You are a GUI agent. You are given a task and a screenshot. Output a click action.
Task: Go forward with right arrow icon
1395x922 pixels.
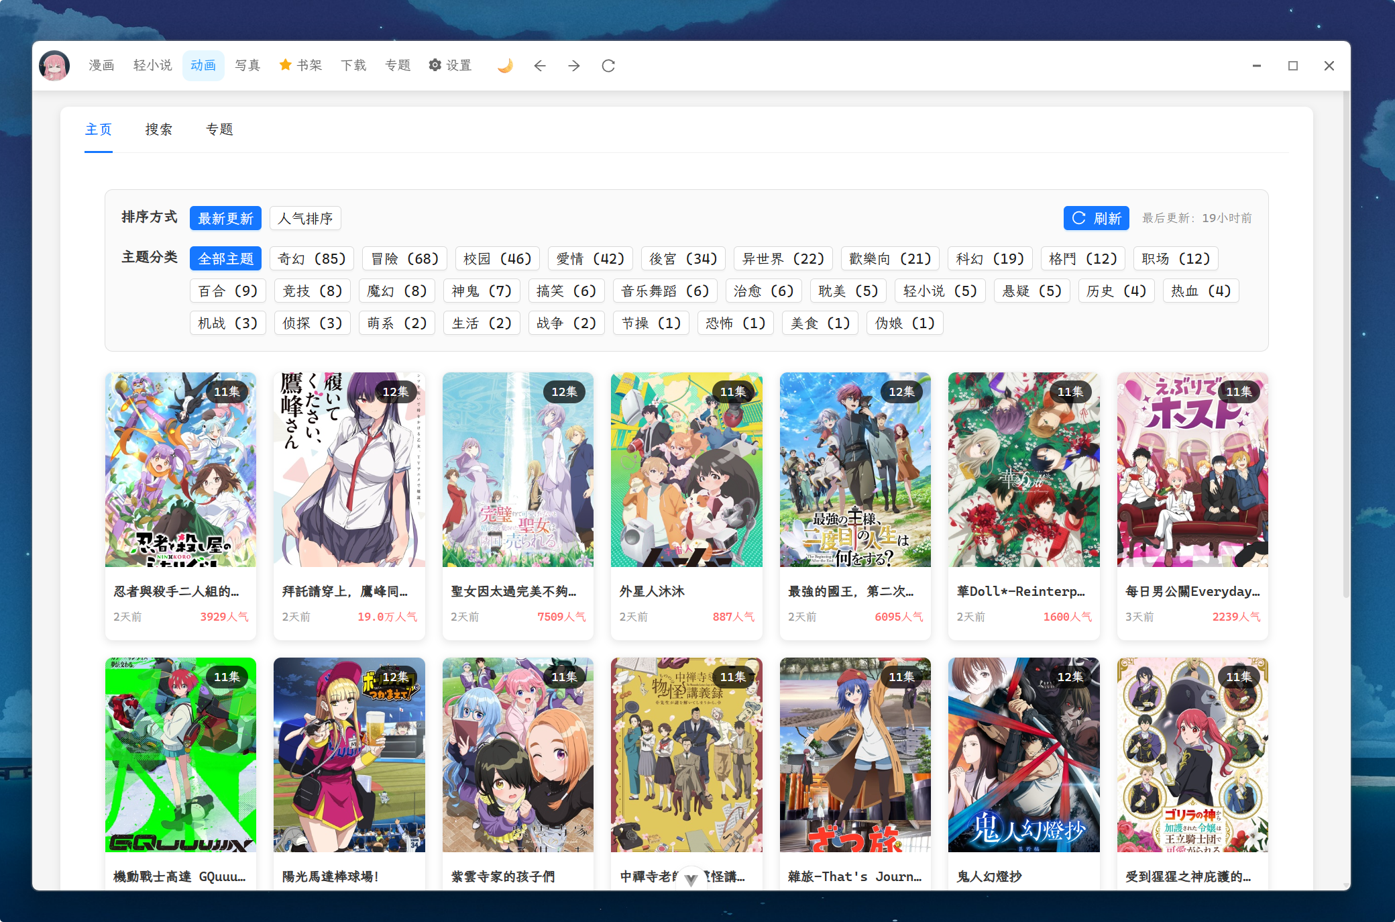(574, 65)
